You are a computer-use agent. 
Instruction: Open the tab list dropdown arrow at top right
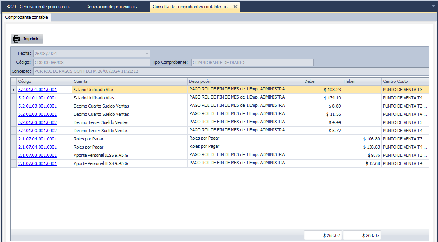(x=434, y=7)
